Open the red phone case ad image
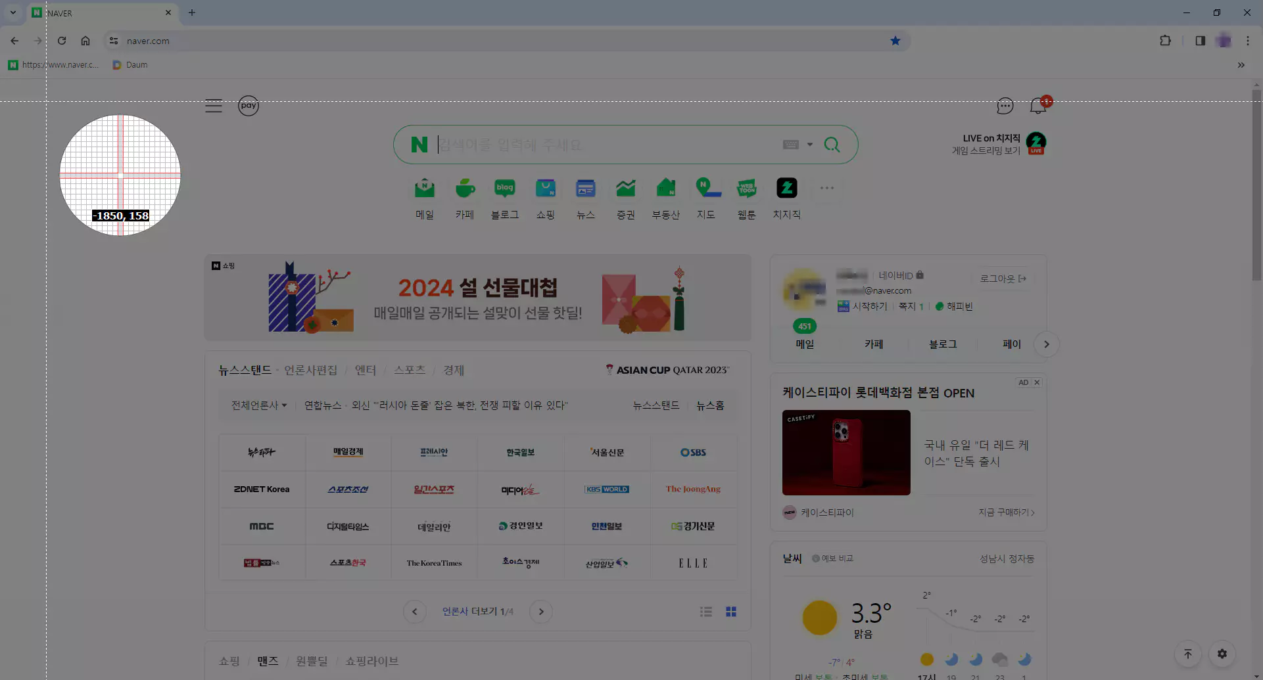Image resolution: width=1263 pixels, height=680 pixels. [846, 453]
